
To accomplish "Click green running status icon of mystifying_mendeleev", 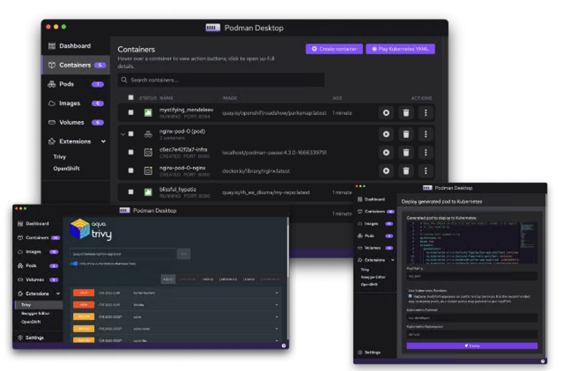I will click(148, 113).
